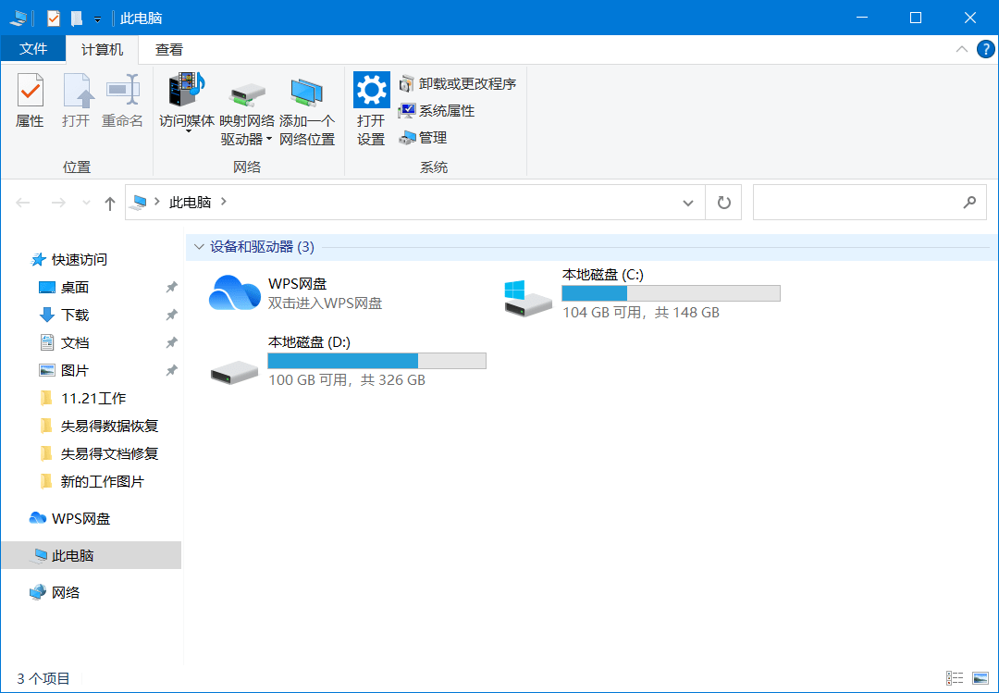Open 访问媒体 media access icon
999x693 pixels.
(x=187, y=102)
